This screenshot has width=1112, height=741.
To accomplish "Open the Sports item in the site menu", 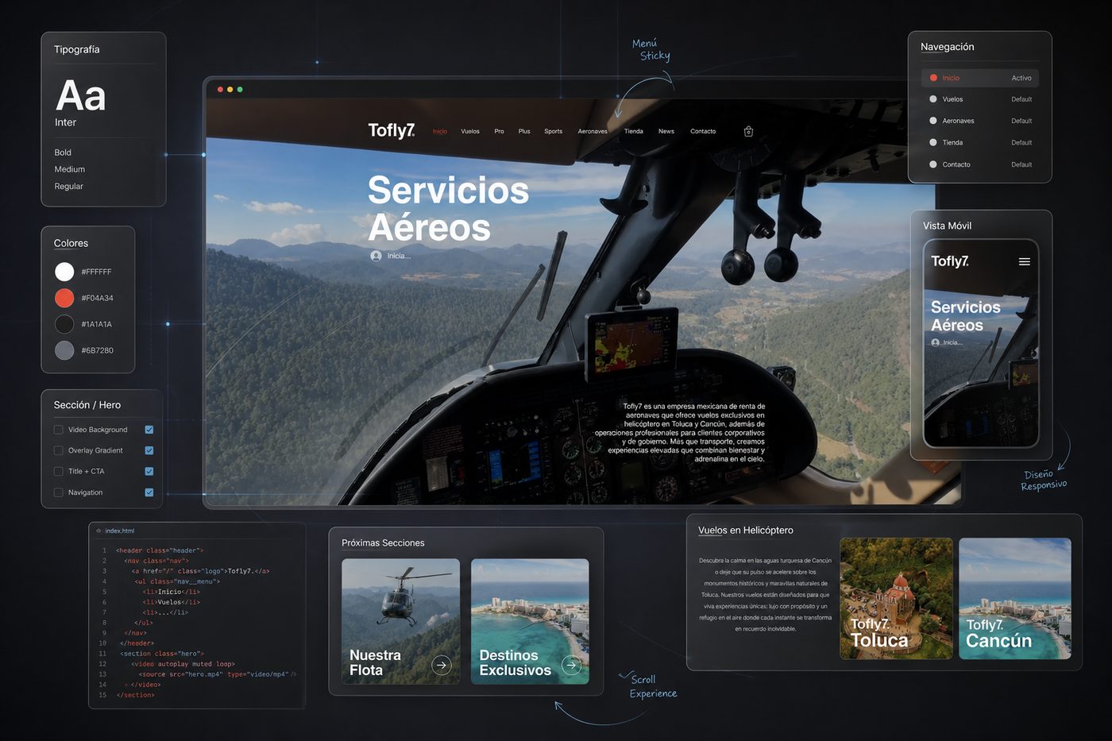I will (x=554, y=131).
